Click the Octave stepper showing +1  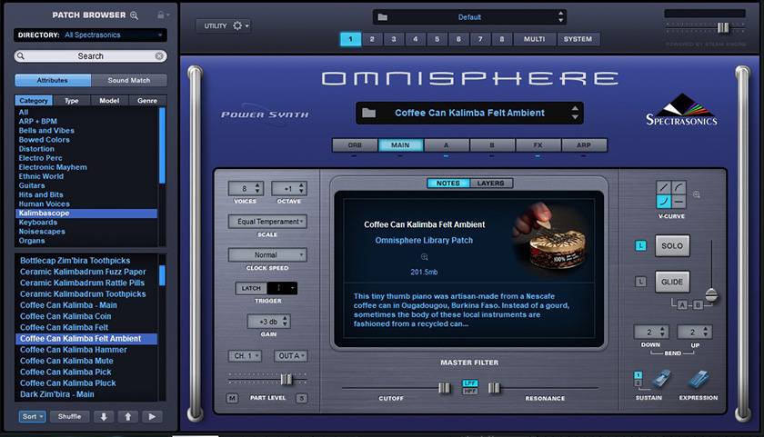[289, 188]
